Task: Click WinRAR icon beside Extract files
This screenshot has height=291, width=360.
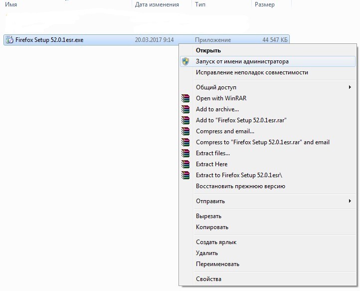Action: 185,153
